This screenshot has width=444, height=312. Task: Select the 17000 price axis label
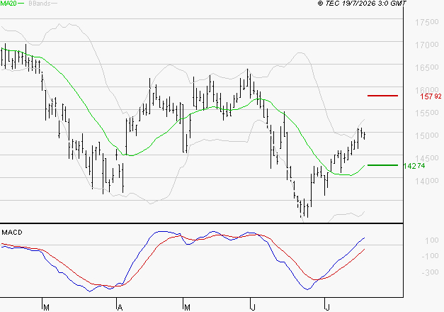tap(427, 45)
